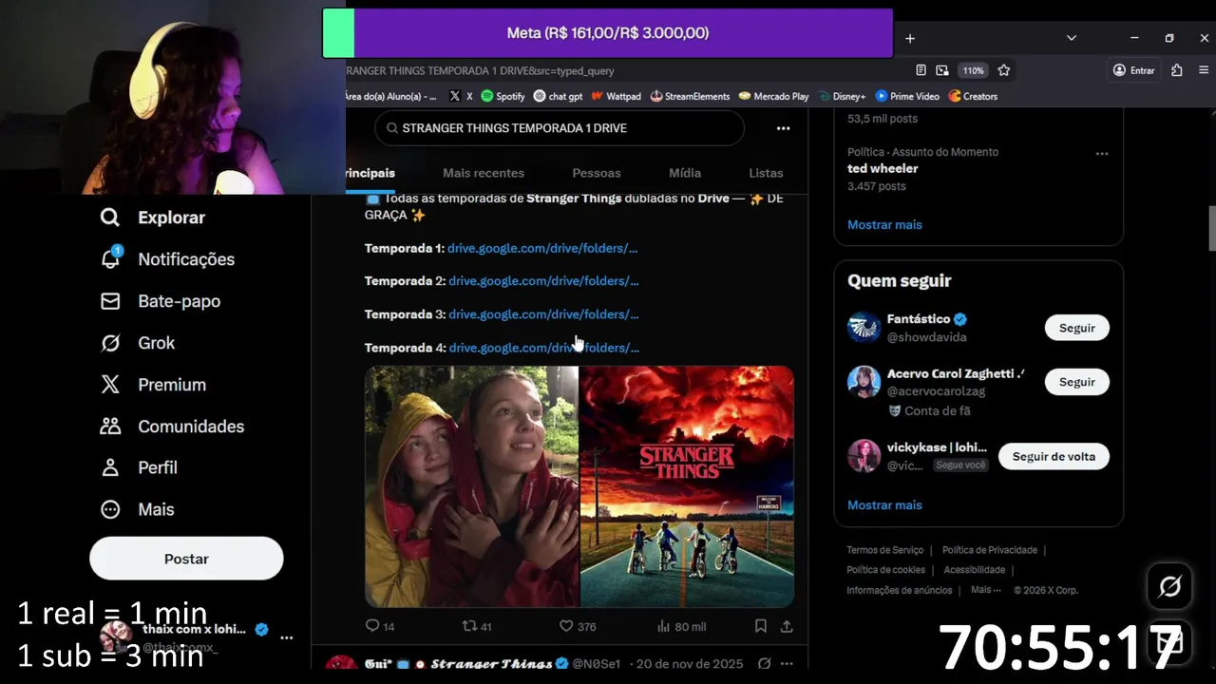This screenshot has height=684, width=1216.
Task: Open Mercado Play bookmark
Action: (773, 96)
